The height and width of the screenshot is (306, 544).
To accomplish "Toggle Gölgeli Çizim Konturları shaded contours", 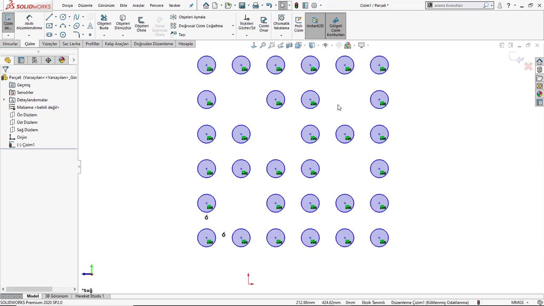I will click(335, 26).
